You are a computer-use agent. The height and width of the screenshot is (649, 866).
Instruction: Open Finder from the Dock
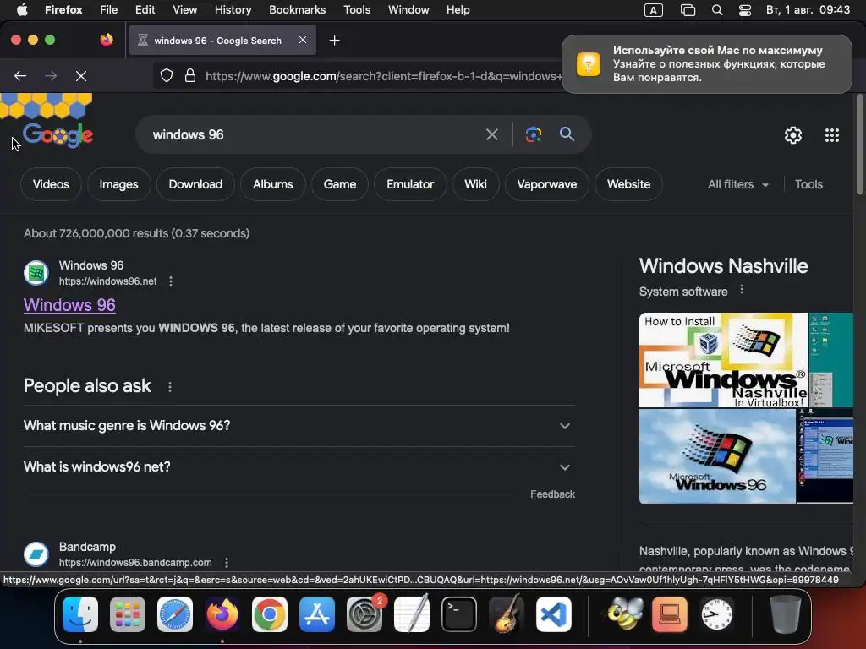click(80, 614)
